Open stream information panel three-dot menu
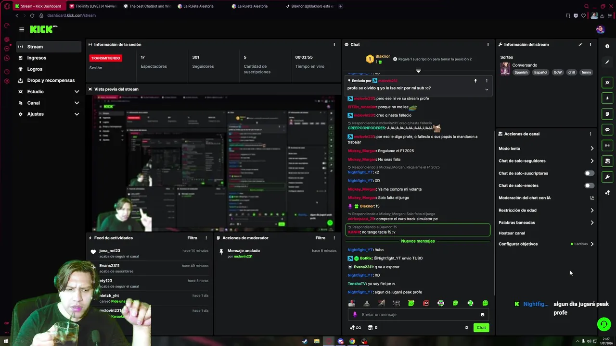The height and width of the screenshot is (346, 616). coord(590,45)
